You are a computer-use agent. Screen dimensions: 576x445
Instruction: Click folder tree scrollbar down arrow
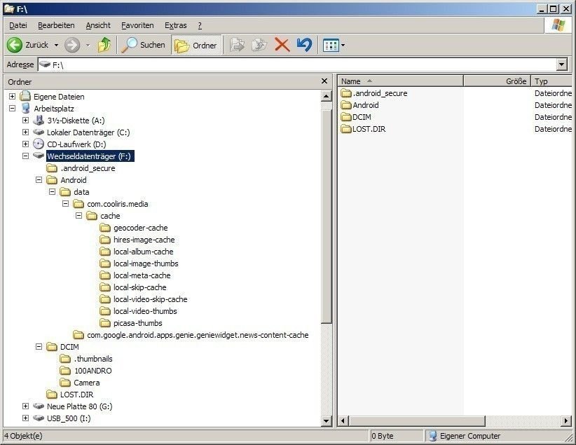click(327, 420)
